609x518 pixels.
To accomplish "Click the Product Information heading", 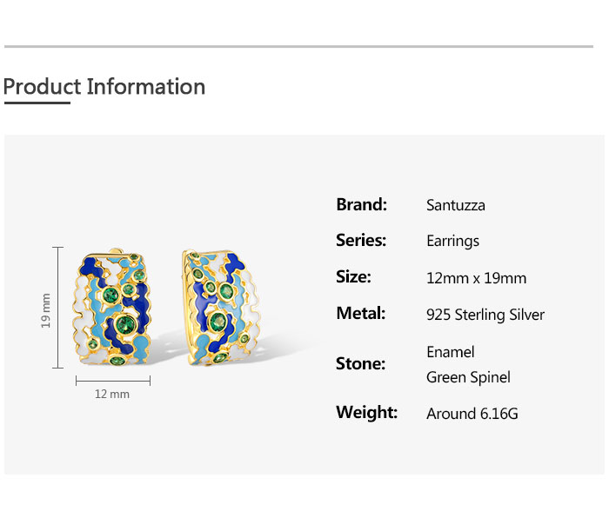I will (104, 87).
